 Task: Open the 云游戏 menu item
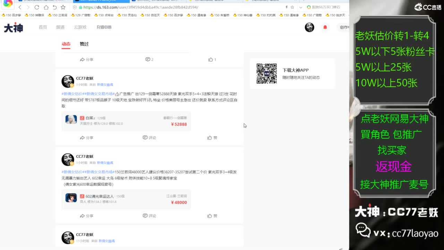(80, 27)
